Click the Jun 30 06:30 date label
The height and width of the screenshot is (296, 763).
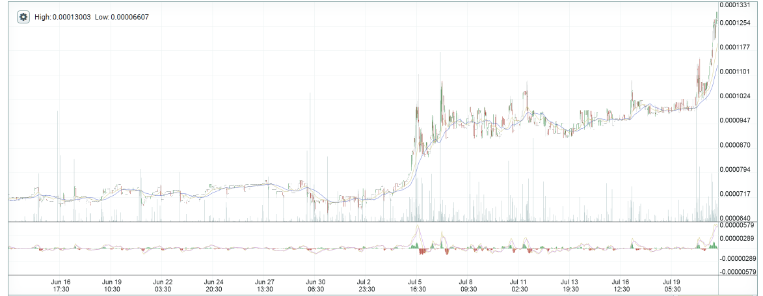[316, 286]
